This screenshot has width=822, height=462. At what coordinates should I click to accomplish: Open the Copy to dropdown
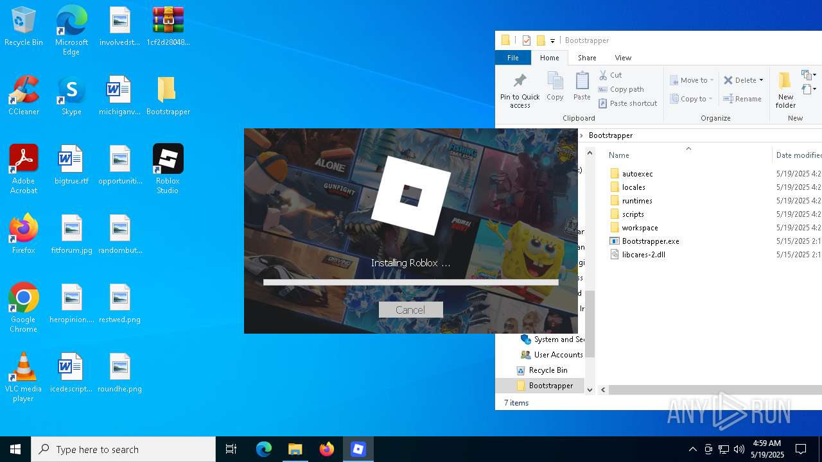click(692, 99)
